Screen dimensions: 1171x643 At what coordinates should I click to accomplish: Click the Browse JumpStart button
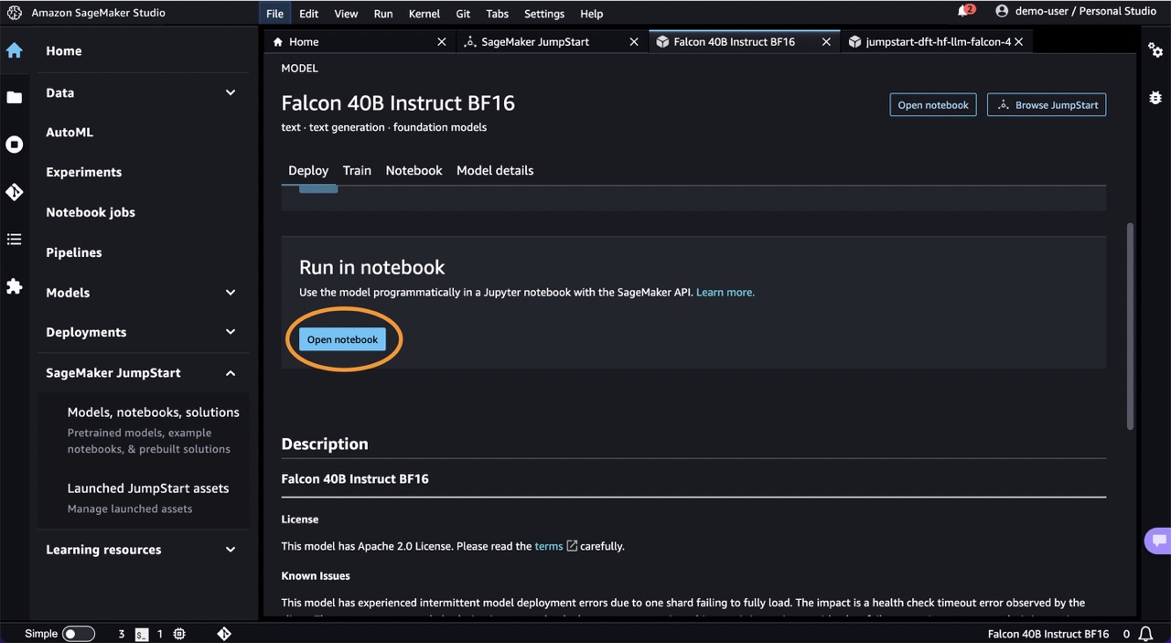1047,105
